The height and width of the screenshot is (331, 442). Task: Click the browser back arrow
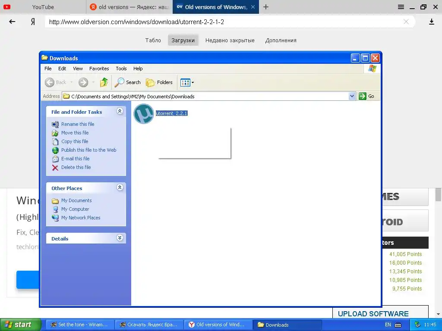[x=12, y=22]
